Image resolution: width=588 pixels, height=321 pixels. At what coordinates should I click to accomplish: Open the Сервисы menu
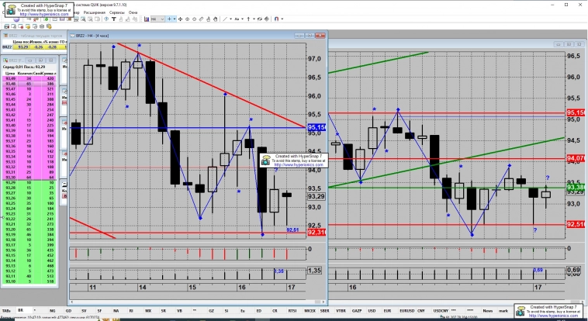coord(116,12)
